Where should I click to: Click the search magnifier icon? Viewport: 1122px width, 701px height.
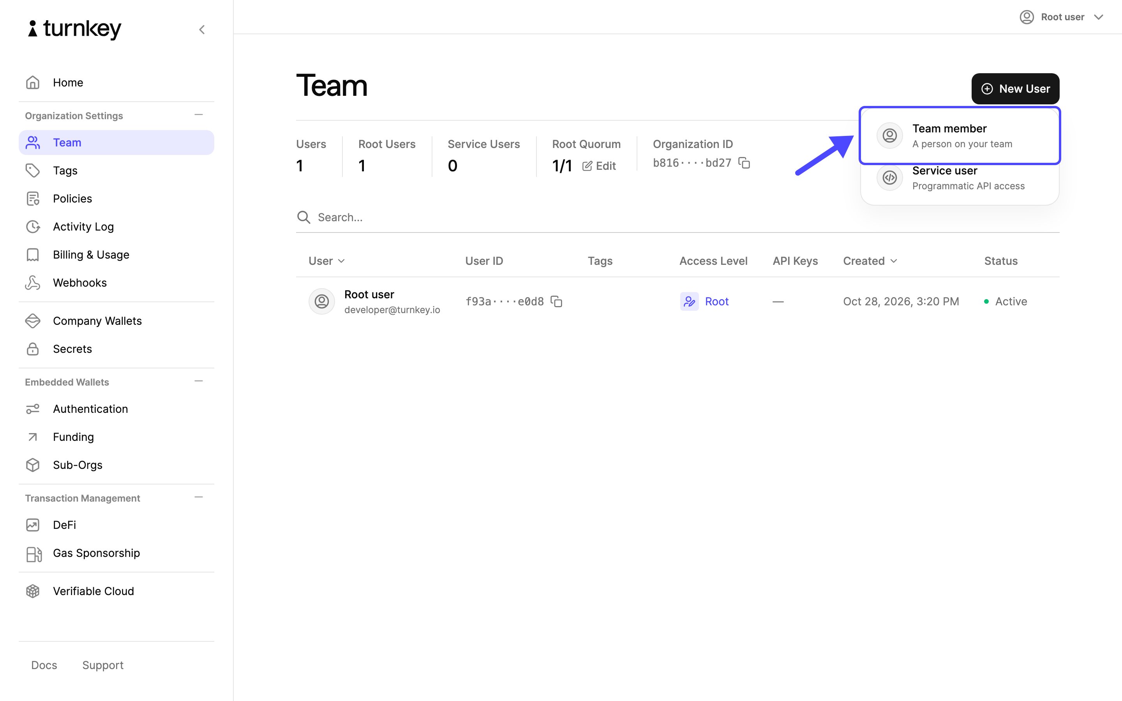coord(304,217)
